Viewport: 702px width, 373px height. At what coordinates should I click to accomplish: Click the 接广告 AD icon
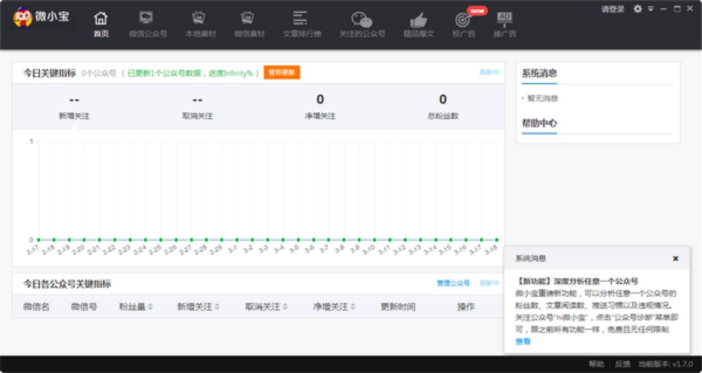pos(504,24)
